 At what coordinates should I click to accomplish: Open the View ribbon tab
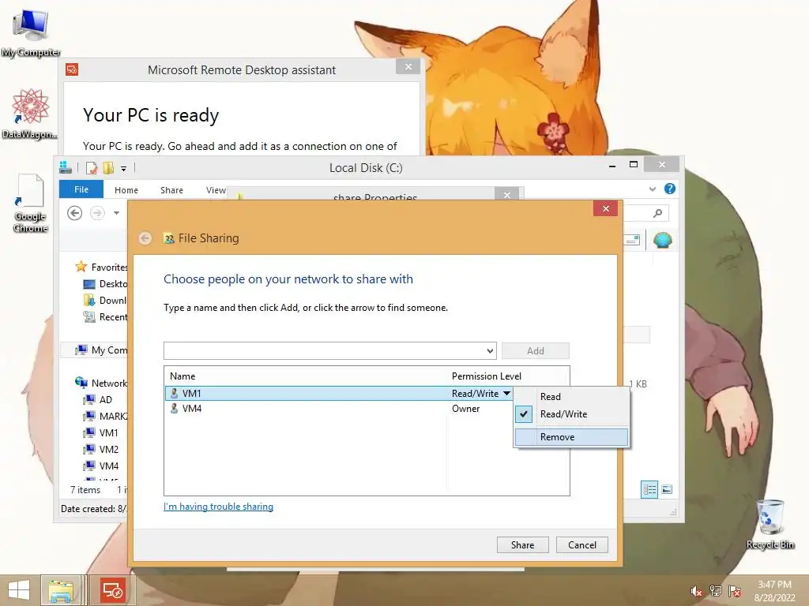[x=216, y=190]
